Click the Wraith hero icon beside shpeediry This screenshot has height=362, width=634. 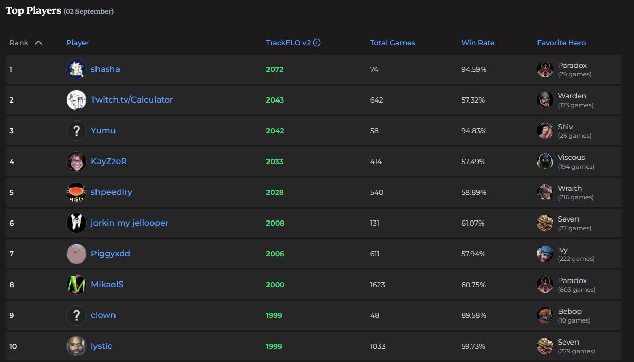point(545,192)
